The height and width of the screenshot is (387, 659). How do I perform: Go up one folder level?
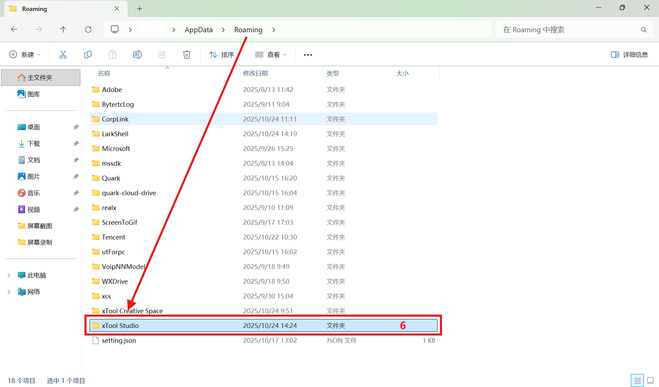(63, 30)
